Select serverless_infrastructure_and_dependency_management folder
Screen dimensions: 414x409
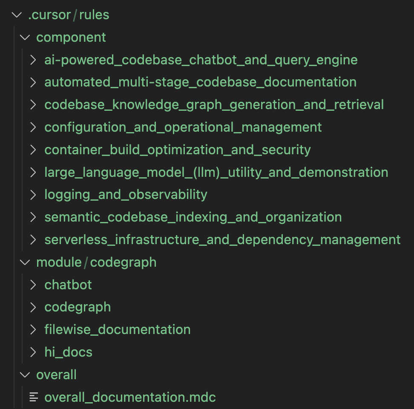[223, 240]
